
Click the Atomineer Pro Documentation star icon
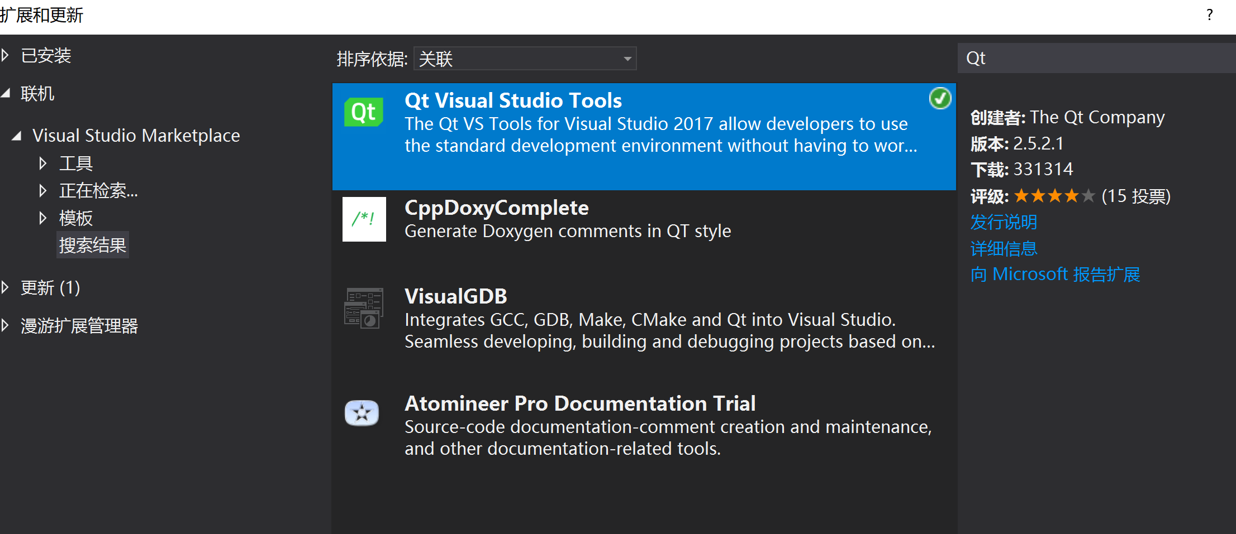[x=362, y=413]
